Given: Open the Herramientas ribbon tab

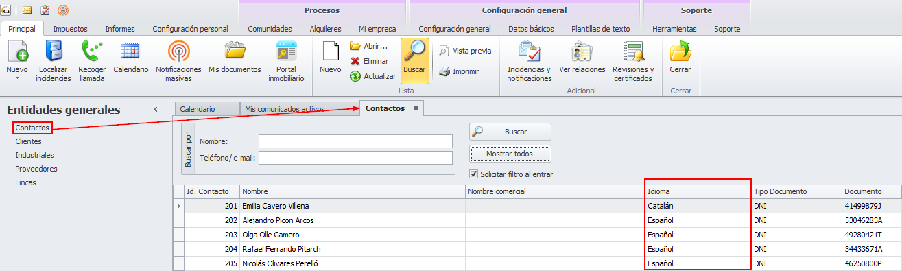Looking at the screenshot, I should 674,29.
